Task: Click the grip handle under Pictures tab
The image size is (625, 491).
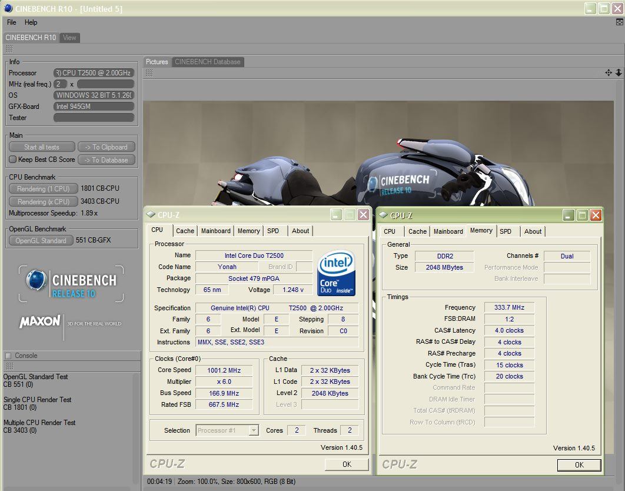Action: (149, 72)
